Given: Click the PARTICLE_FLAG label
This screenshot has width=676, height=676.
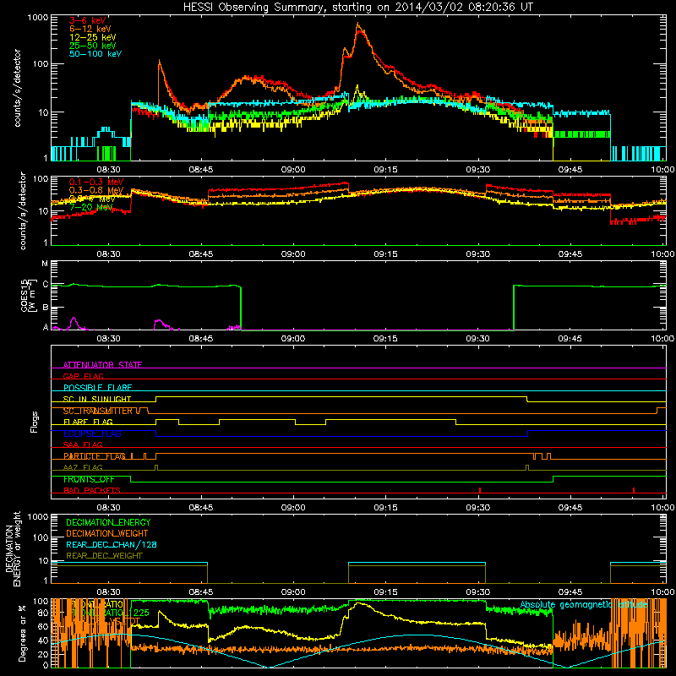Looking at the screenshot, I should coord(95,456).
